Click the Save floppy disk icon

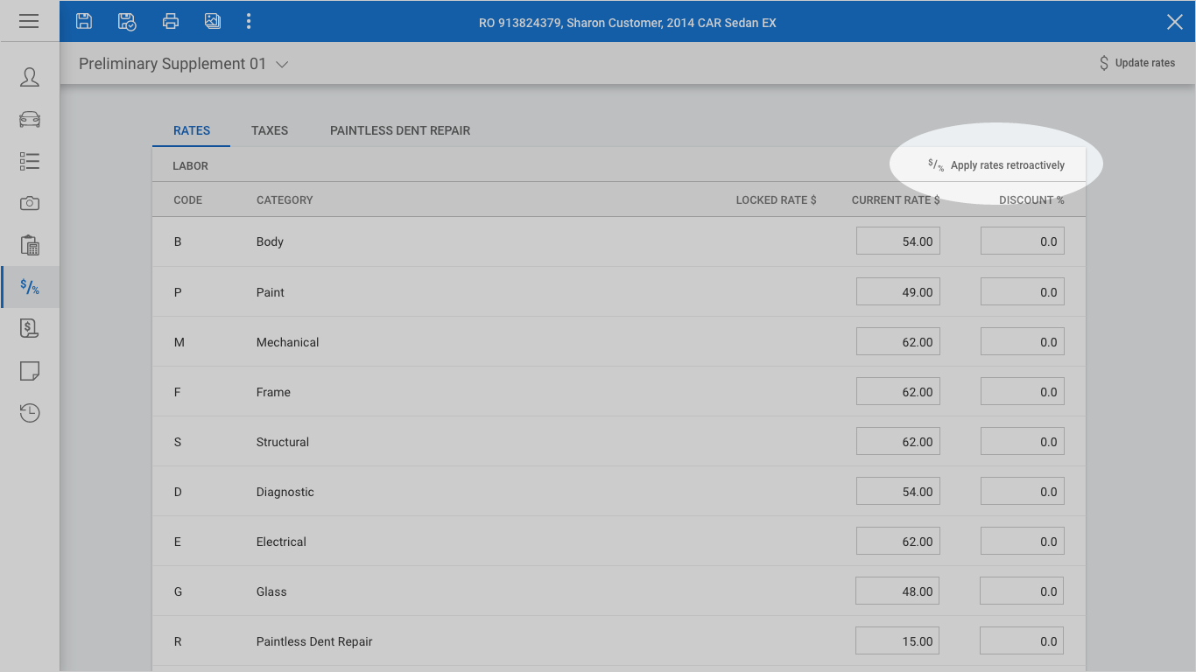click(x=84, y=21)
